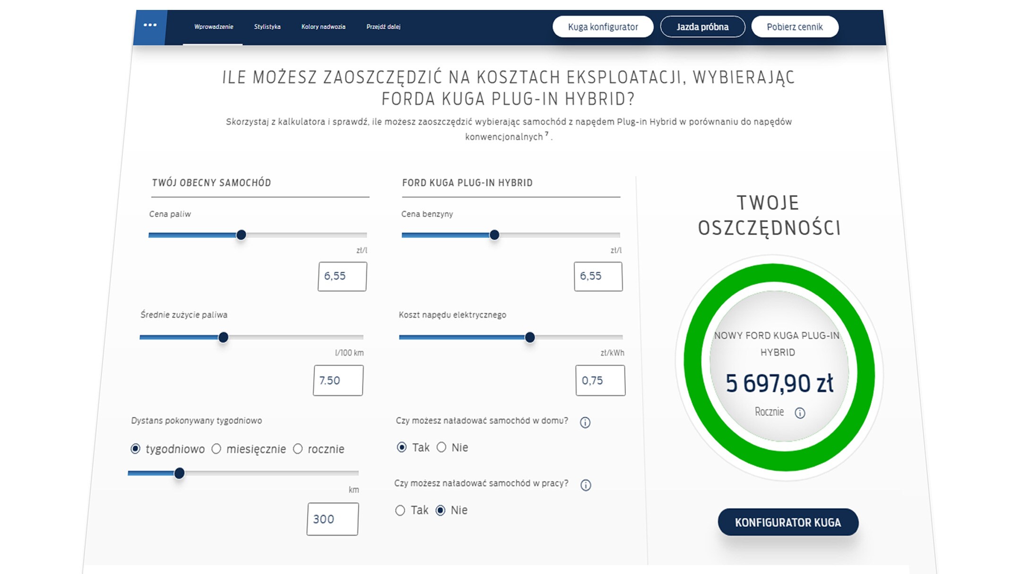Open the three-dots menu icon

coord(150,25)
